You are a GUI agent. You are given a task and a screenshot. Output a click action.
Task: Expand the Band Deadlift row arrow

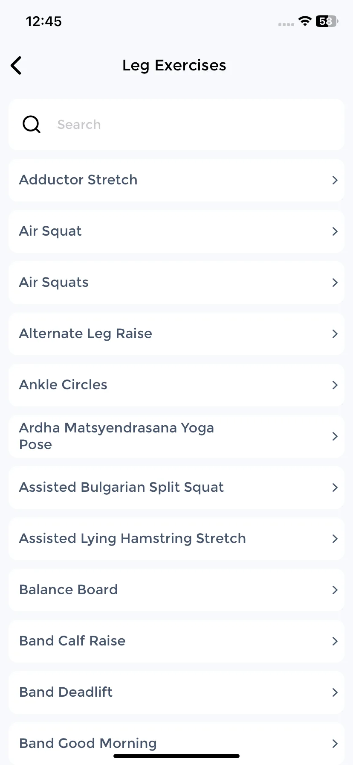(x=335, y=692)
